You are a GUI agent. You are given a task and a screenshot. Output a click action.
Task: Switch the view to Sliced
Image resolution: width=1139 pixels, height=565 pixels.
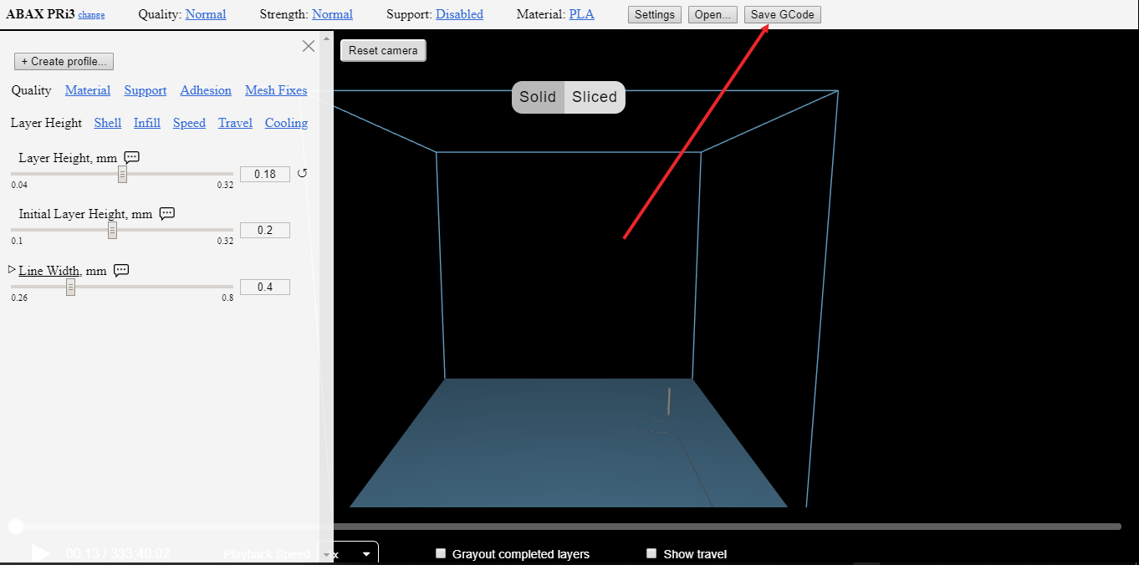595,97
